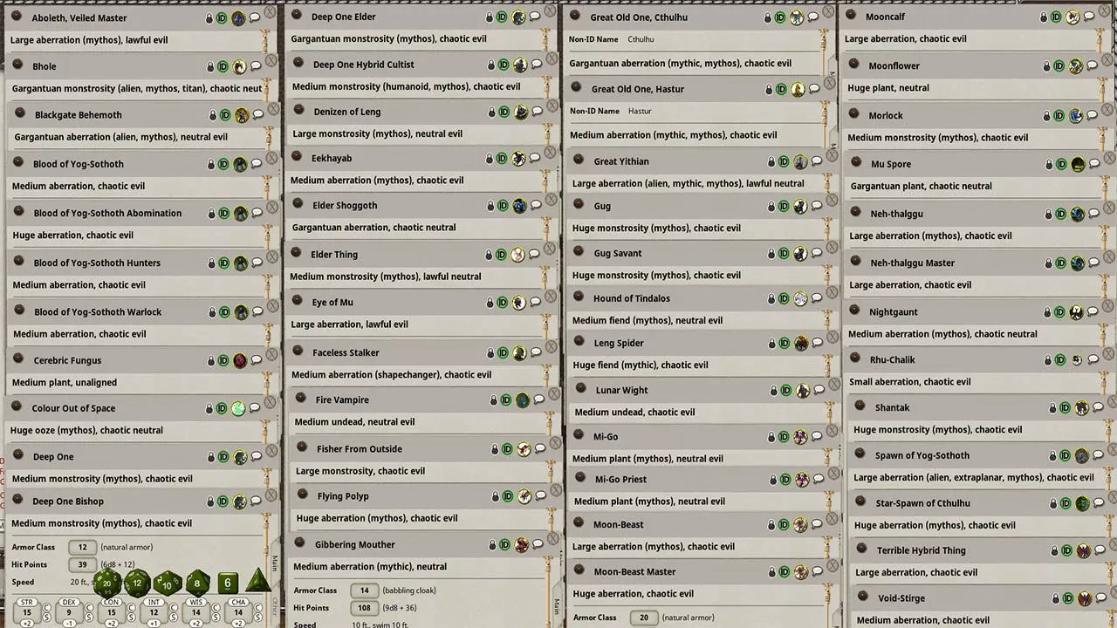Click the Flying Polyp type description
The image size is (1117, 628).
(377, 518)
